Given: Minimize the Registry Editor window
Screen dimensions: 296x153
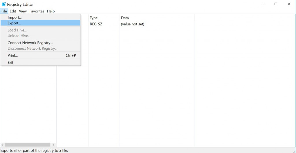Looking at the screenshot, I should (263, 4).
